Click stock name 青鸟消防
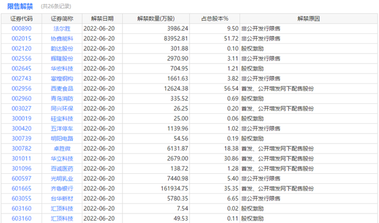Image resolution: width=379 pixels, height=223 pixels. point(62,98)
